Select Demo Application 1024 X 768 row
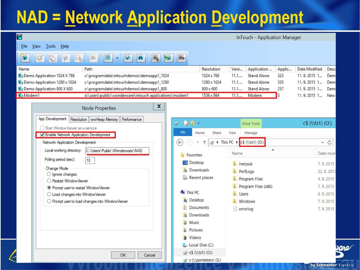 click(x=176, y=76)
